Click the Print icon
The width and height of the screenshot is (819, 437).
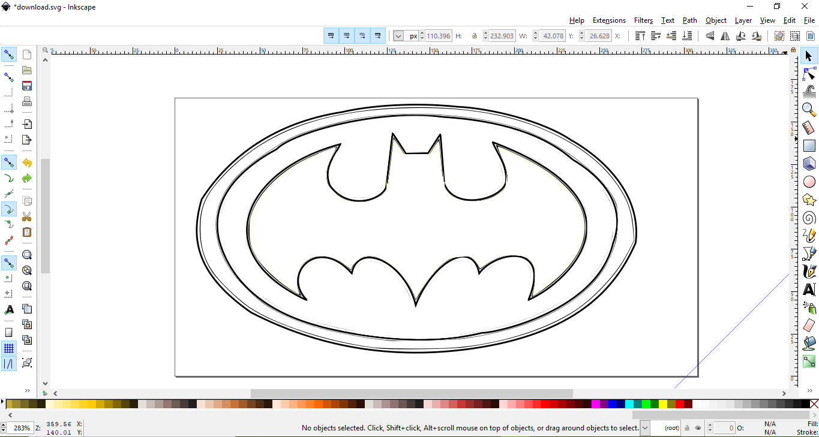(x=27, y=101)
